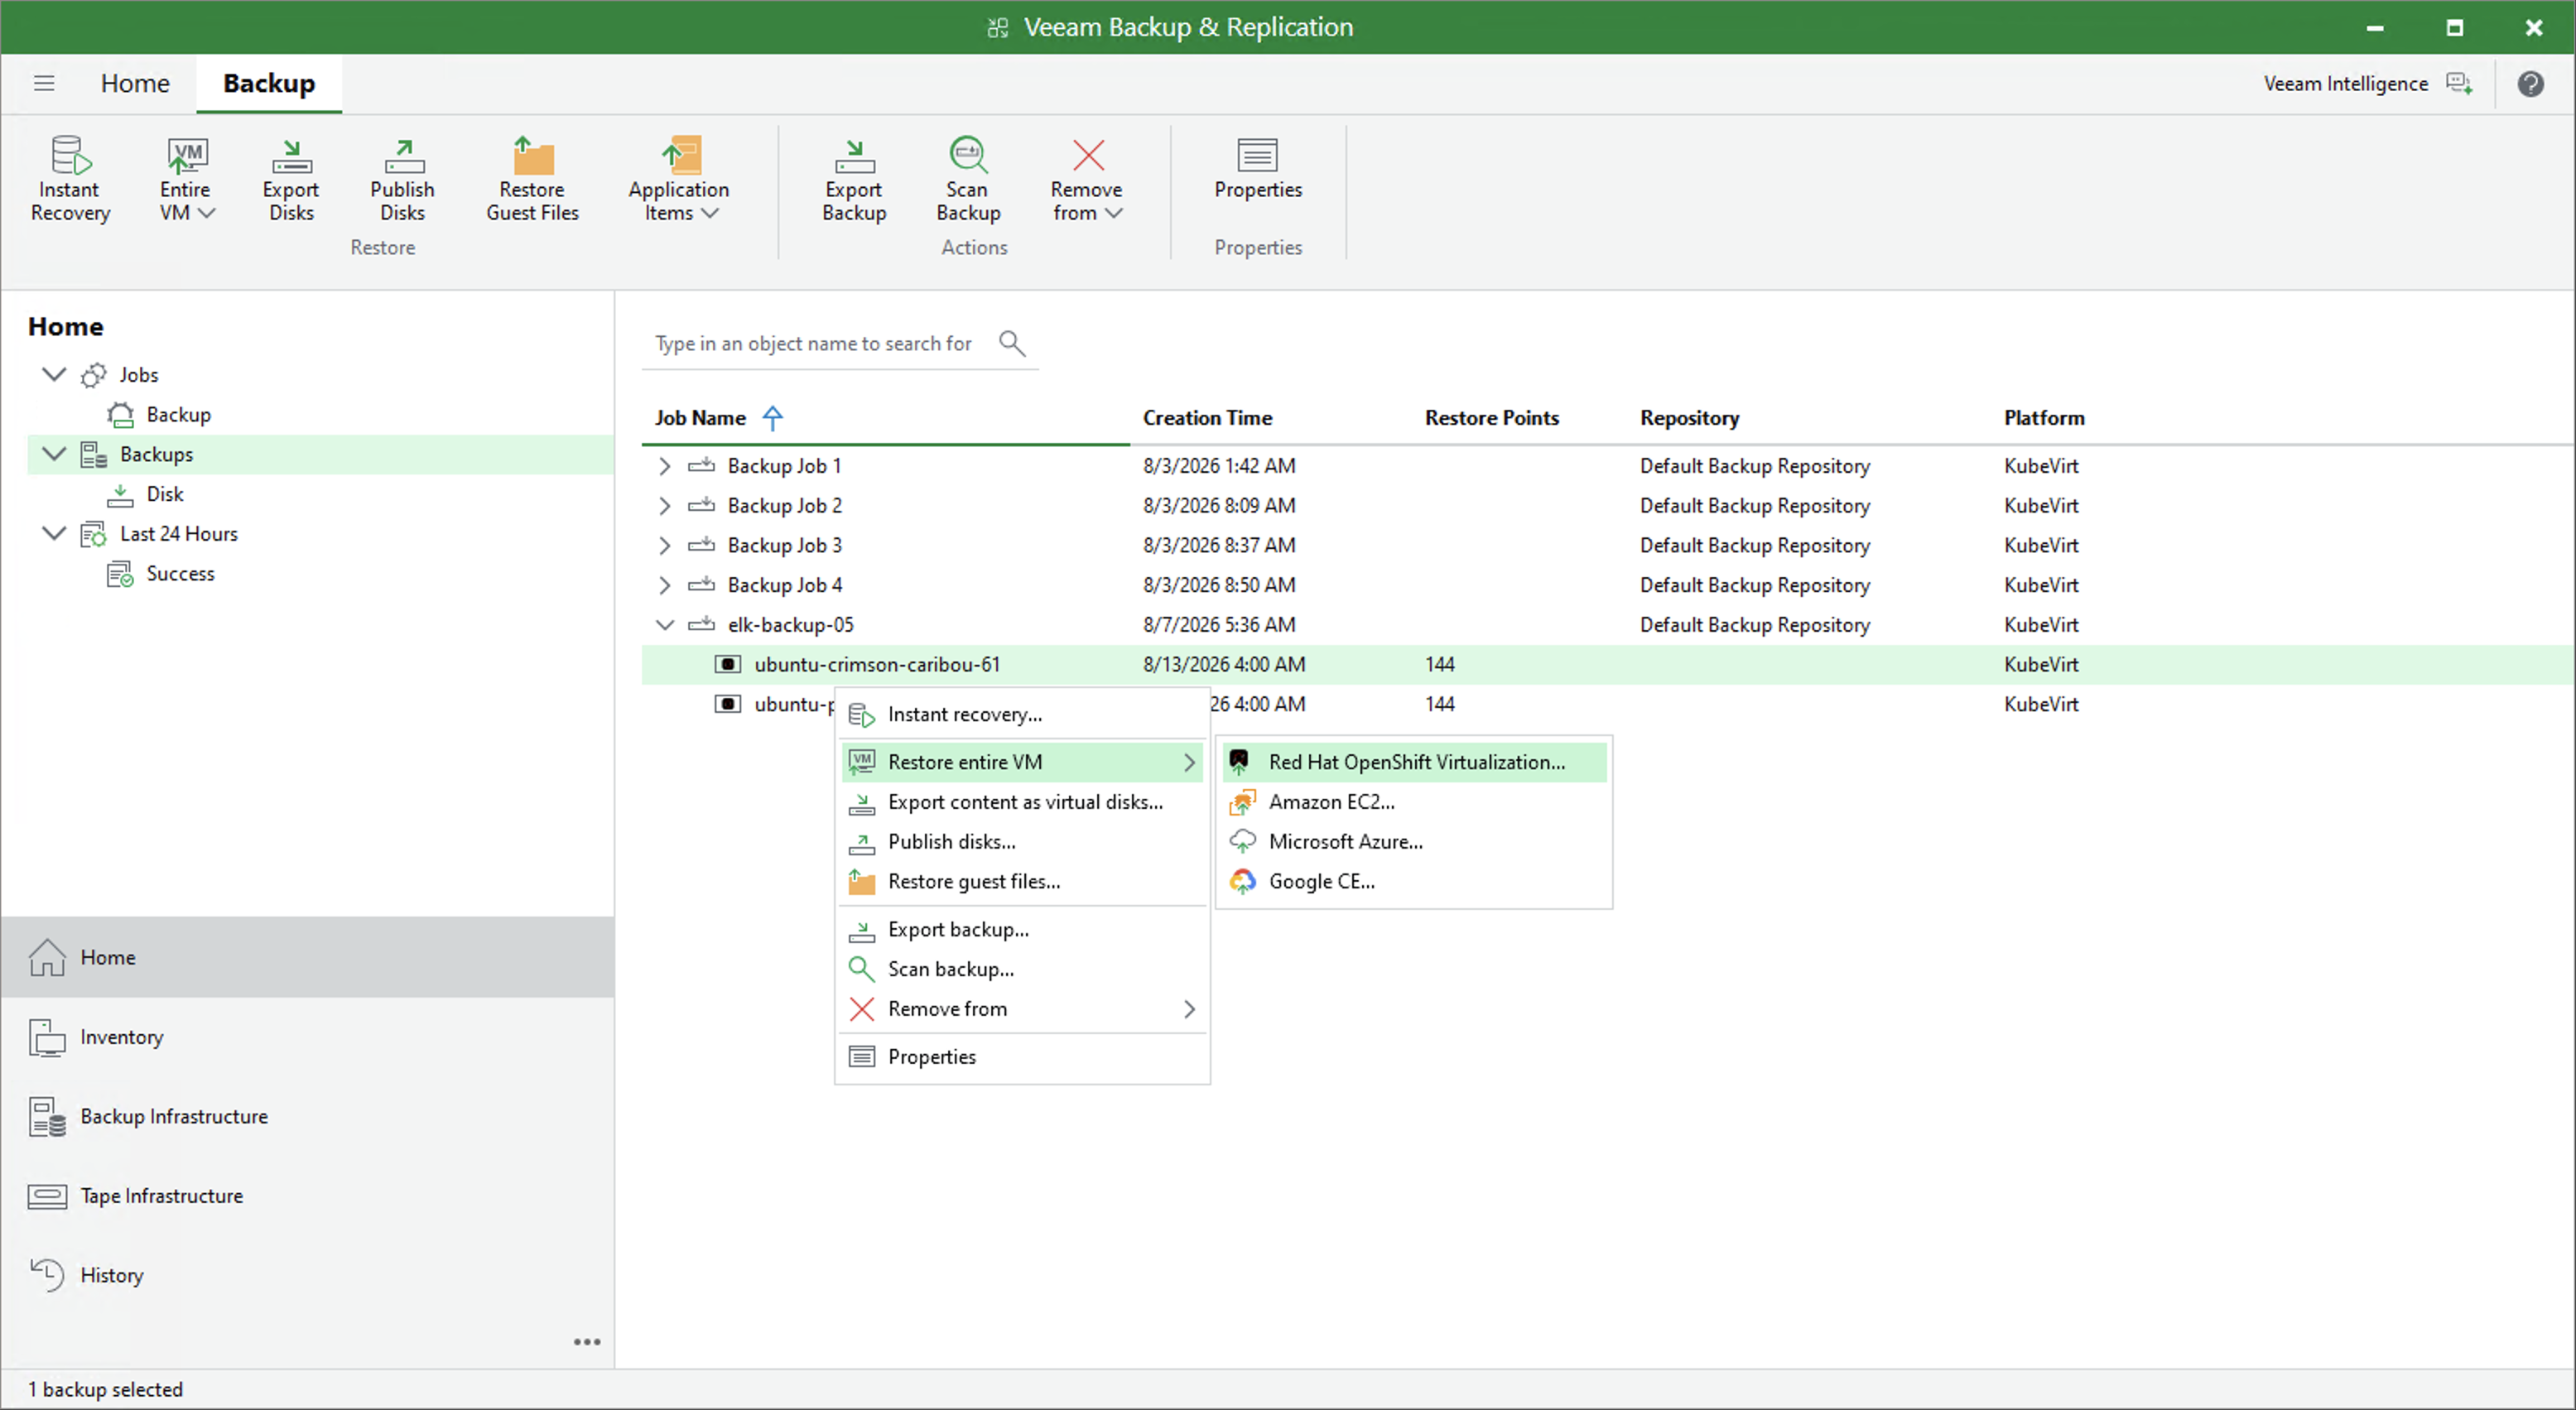Choose Restore guest files from context menu

(1022, 881)
